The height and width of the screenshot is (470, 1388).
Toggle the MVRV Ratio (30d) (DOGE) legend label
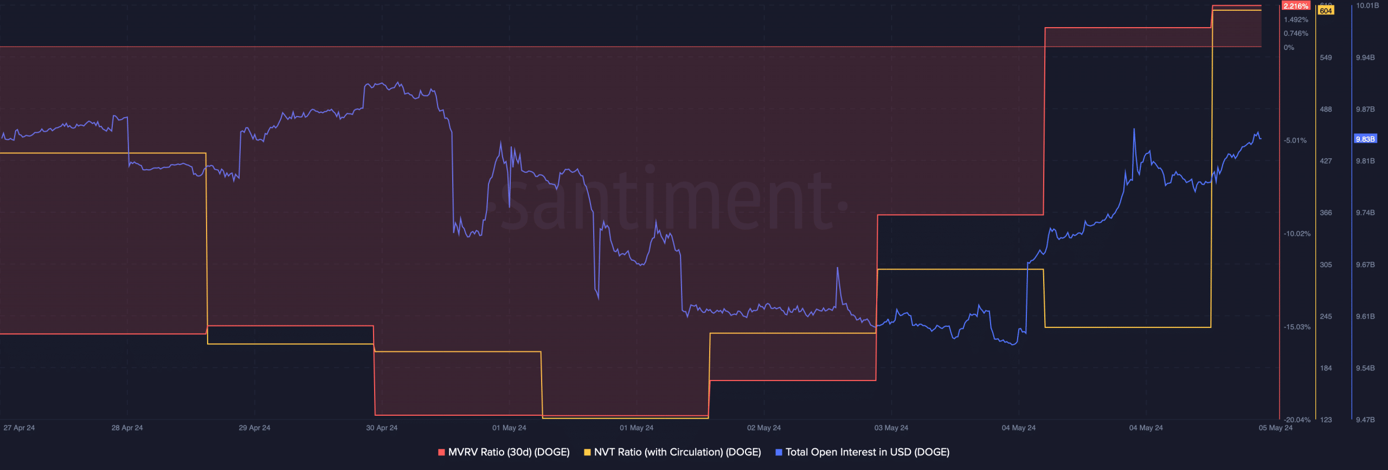[509, 452]
